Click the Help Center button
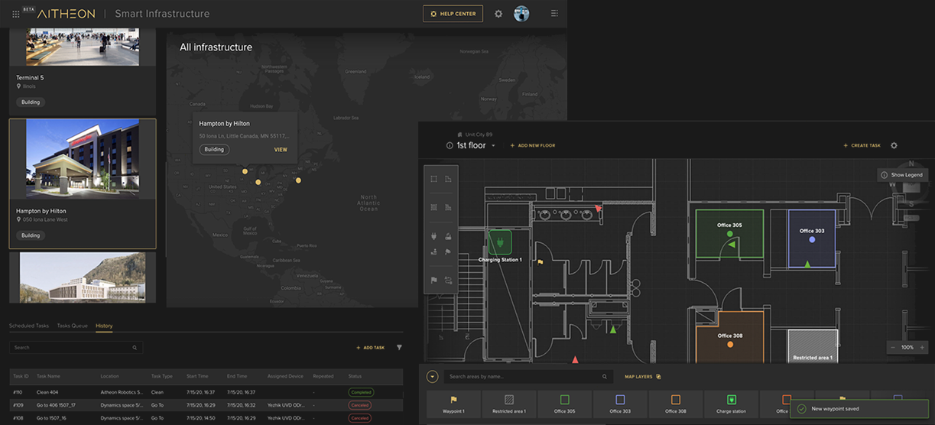The image size is (935, 425). tap(453, 14)
